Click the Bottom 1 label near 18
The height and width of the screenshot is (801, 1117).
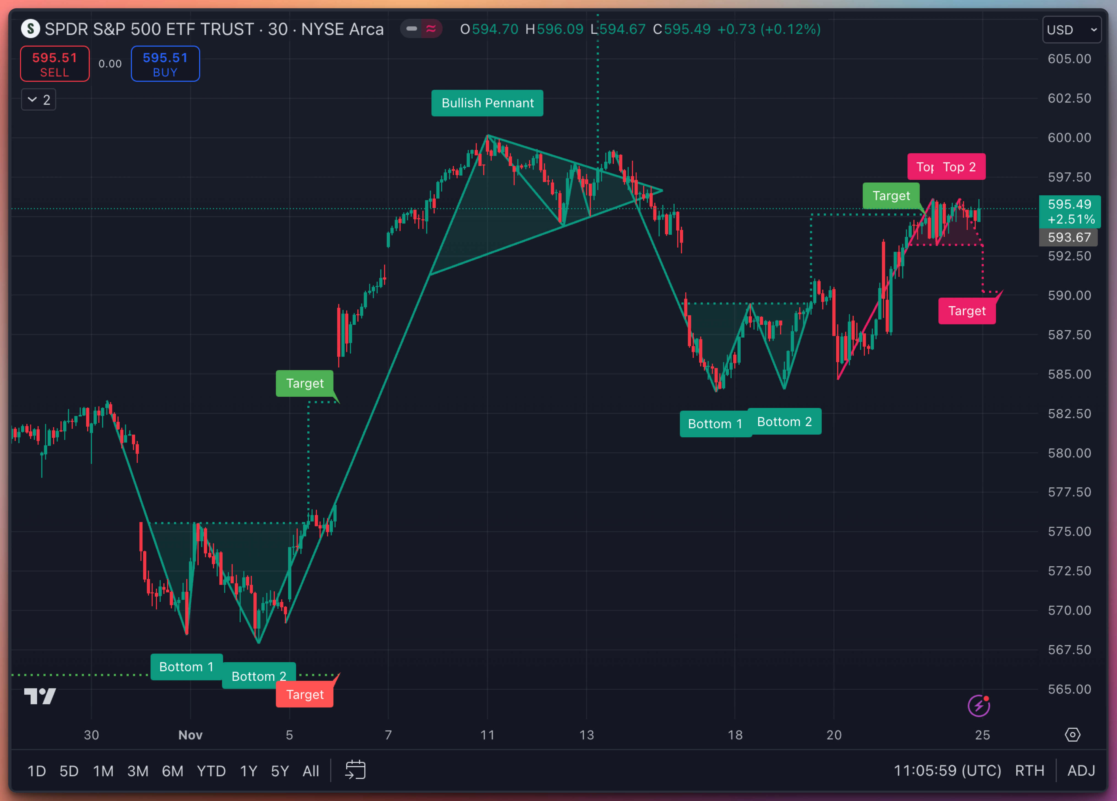pos(715,423)
